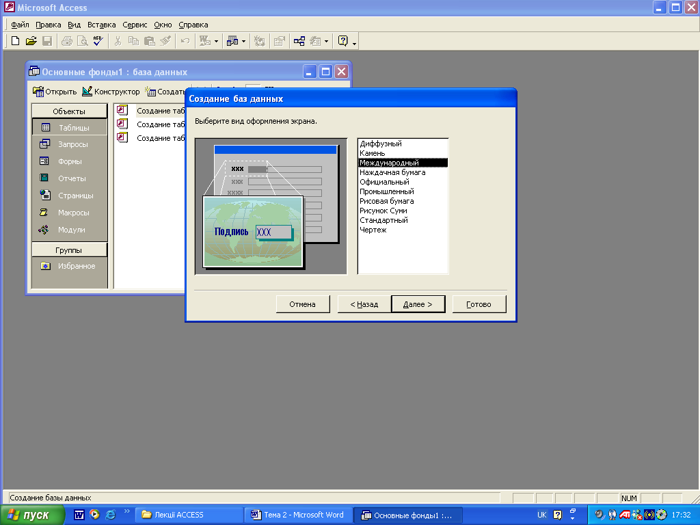Open the Office Links dropdown arrow

(217, 41)
